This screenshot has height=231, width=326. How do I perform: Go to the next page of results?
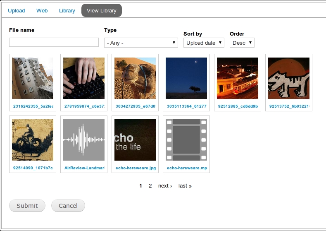click(x=165, y=186)
